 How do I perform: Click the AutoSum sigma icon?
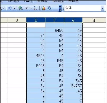click(x=26, y=8)
